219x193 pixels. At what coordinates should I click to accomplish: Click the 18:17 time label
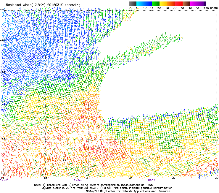pyautogui.click(x=151, y=180)
